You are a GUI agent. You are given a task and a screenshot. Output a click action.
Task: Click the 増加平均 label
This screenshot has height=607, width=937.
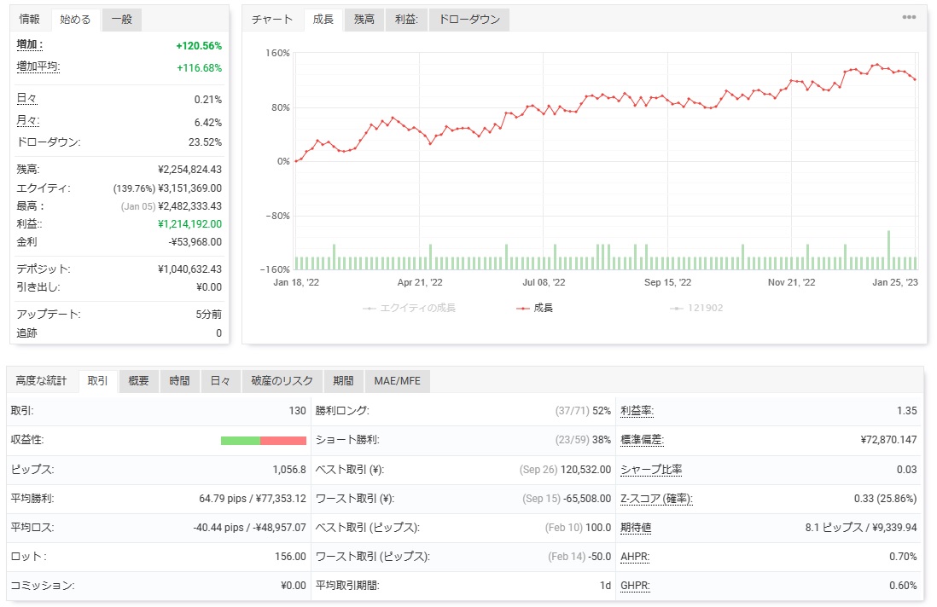point(38,66)
